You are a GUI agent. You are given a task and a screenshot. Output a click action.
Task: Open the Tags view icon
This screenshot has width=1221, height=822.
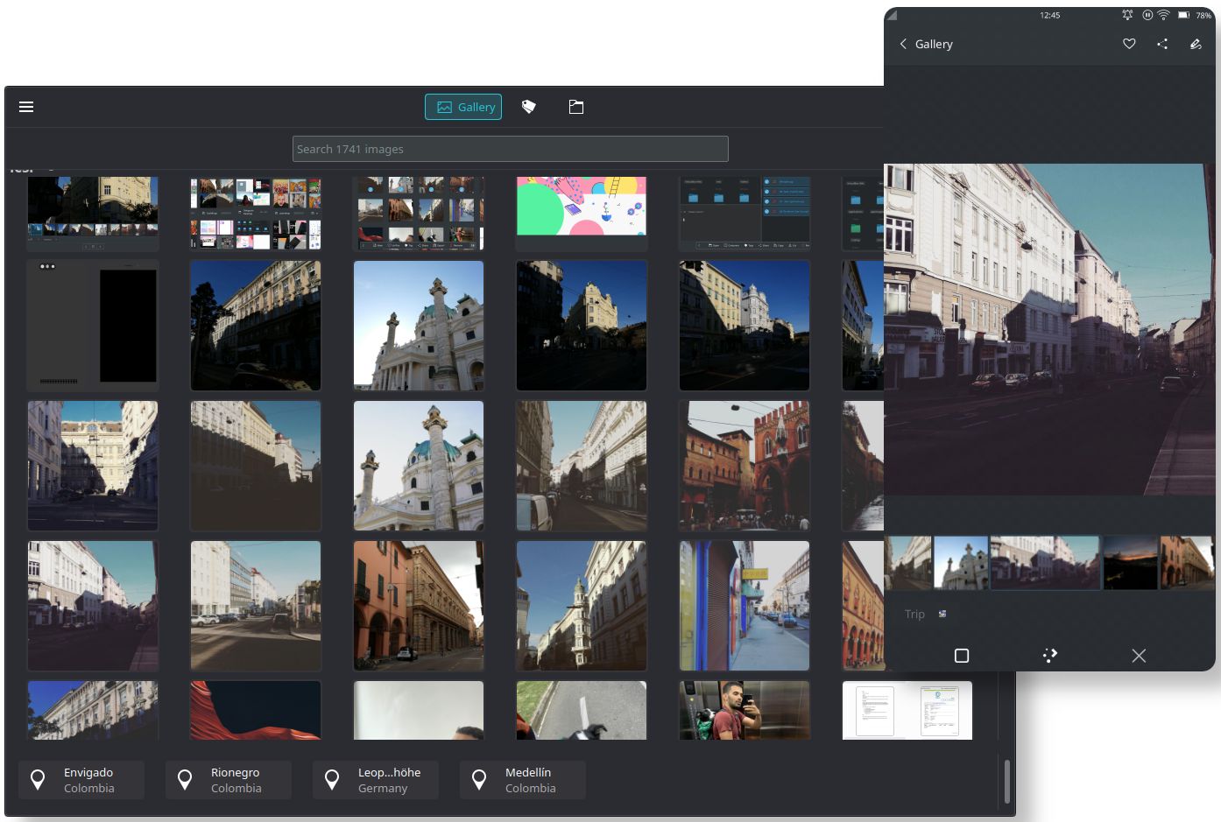(x=528, y=107)
